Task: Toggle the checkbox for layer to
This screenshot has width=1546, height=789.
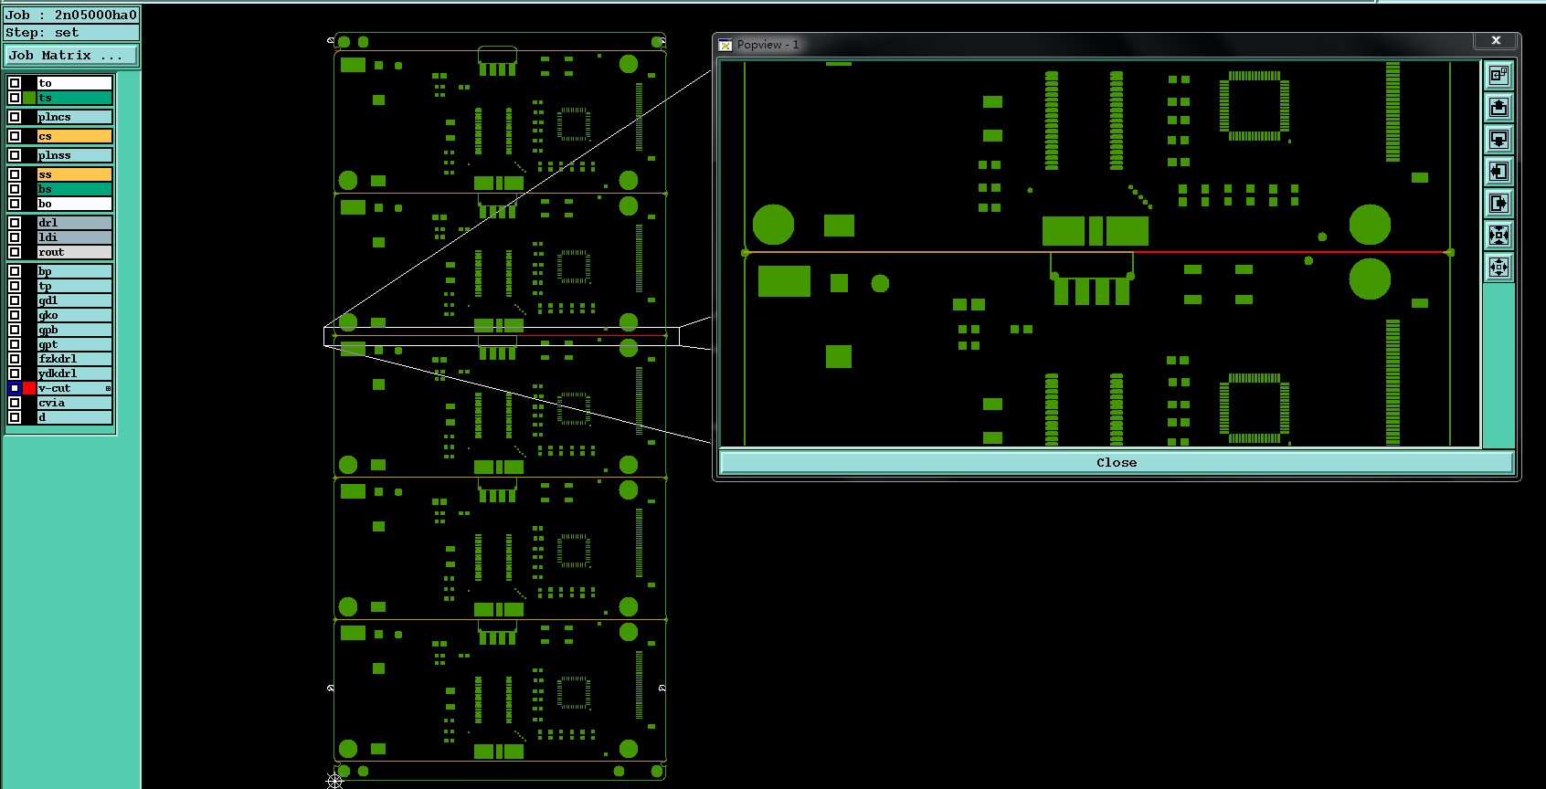Action: point(15,83)
